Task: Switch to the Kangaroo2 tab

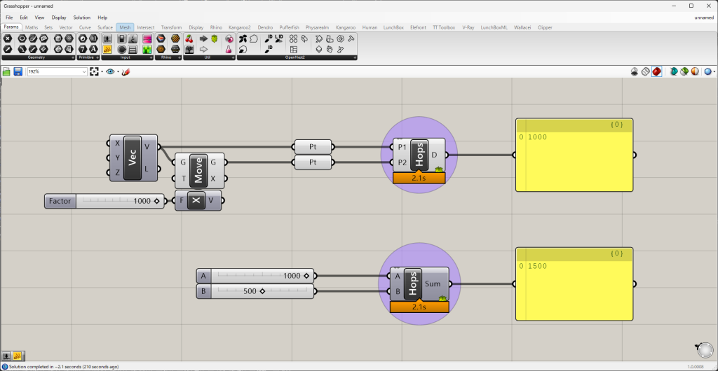Action: pyautogui.click(x=241, y=27)
